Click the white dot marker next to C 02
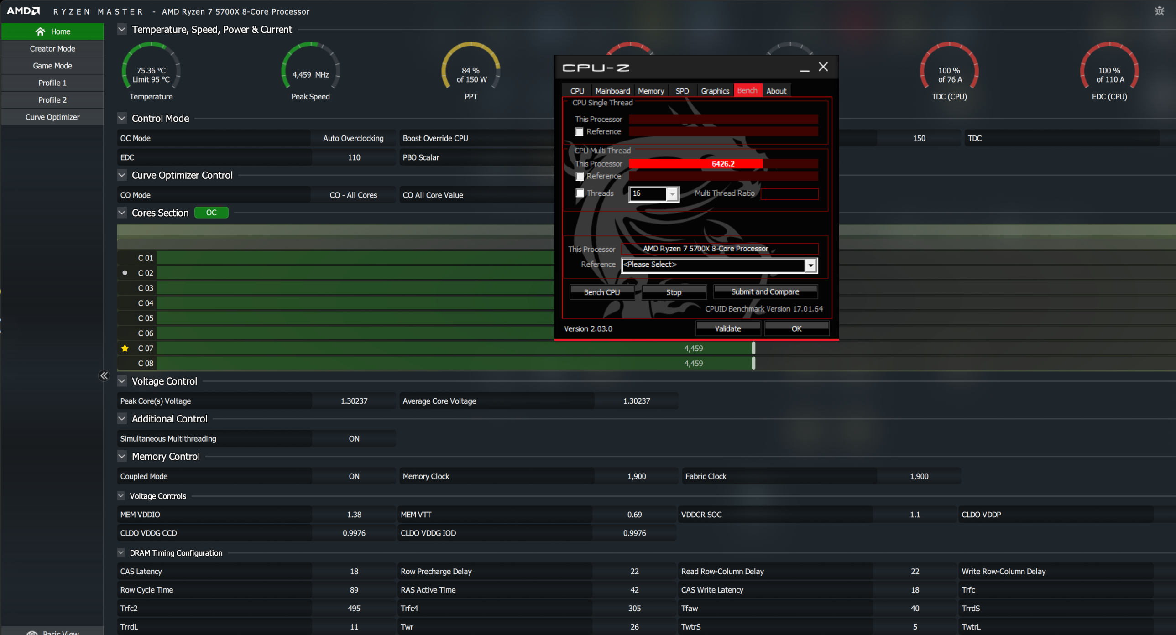This screenshot has width=1176, height=635. (125, 273)
